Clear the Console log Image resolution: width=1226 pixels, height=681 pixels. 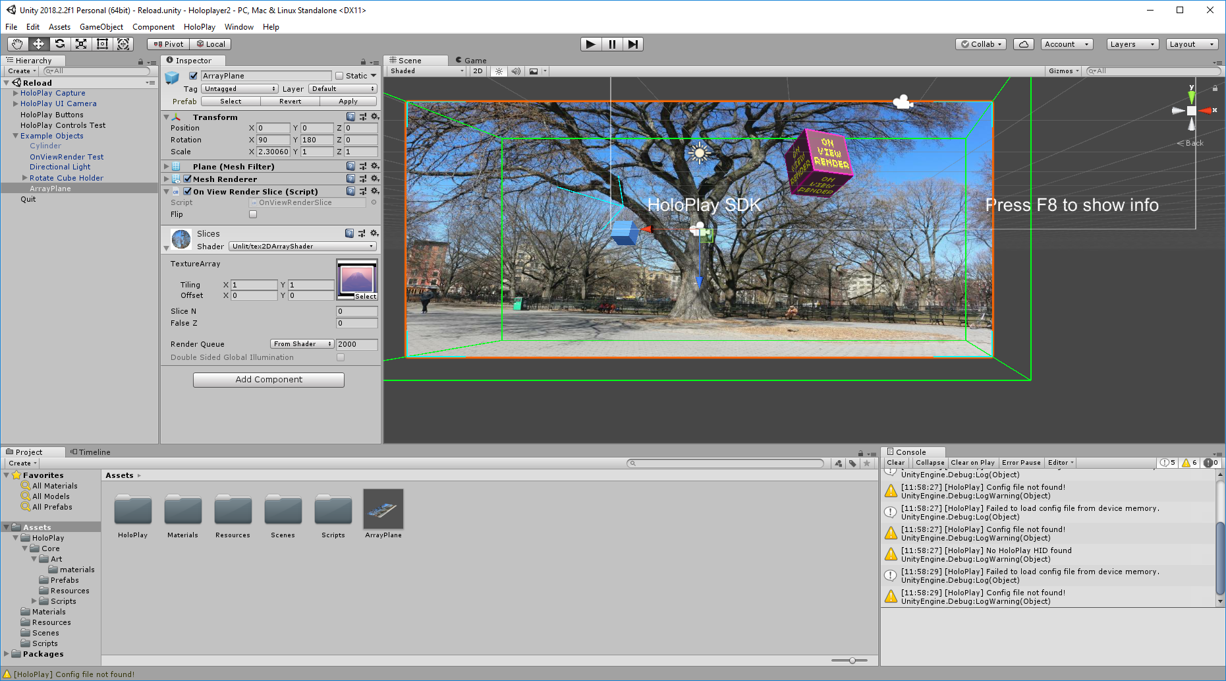click(x=895, y=463)
